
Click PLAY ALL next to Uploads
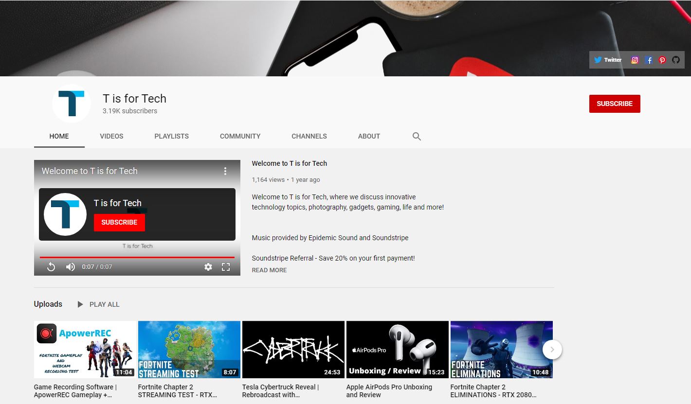tap(99, 304)
